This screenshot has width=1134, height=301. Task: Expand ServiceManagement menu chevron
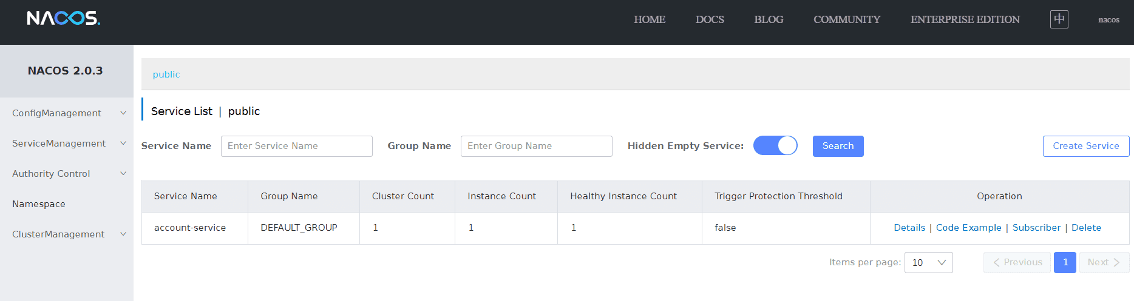(x=123, y=144)
